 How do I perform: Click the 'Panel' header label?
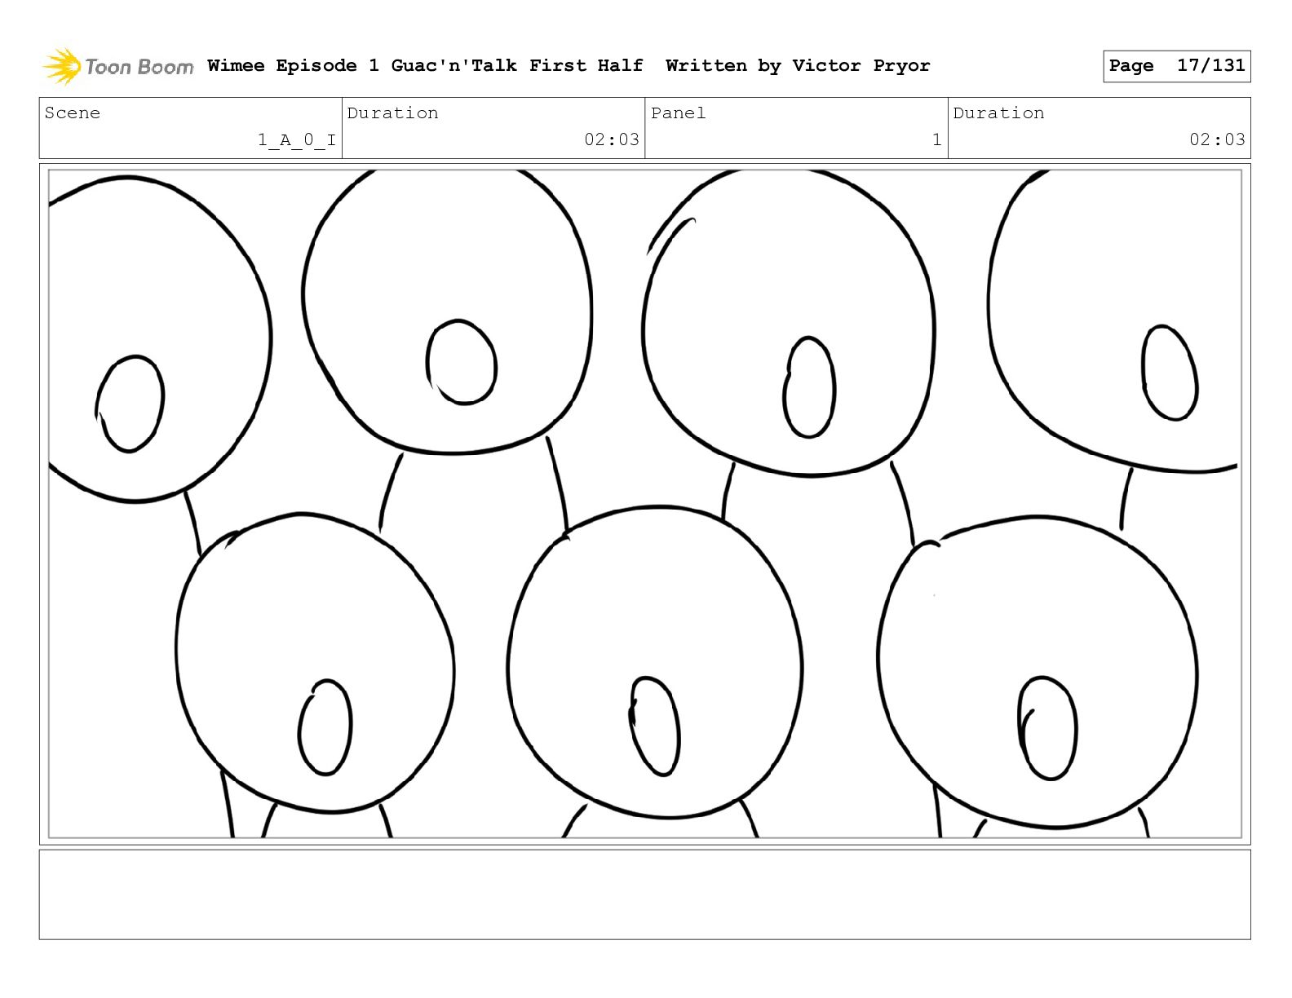(x=678, y=113)
